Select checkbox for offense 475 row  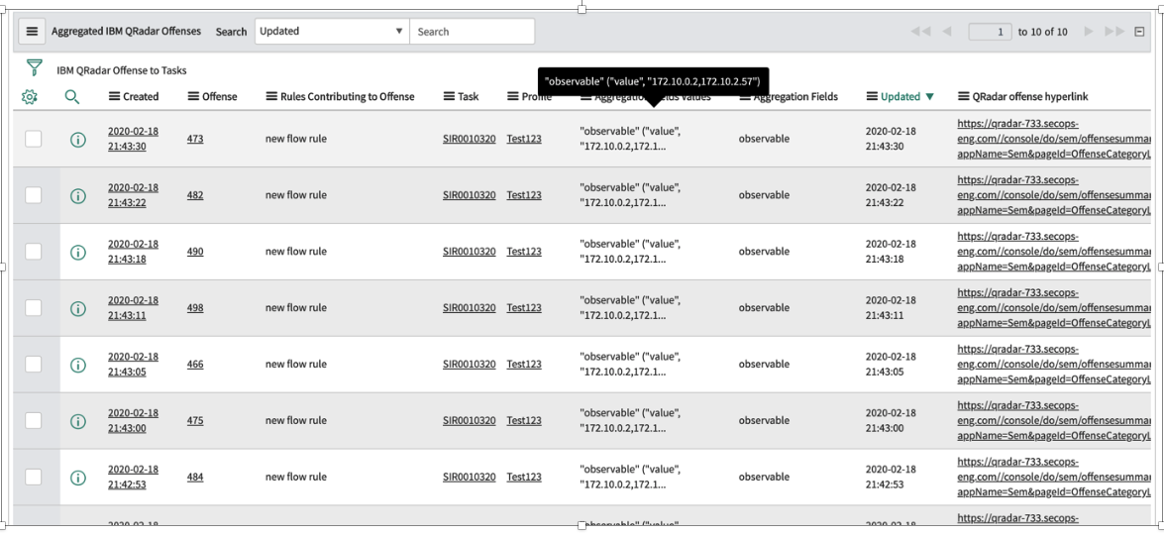[x=34, y=421]
